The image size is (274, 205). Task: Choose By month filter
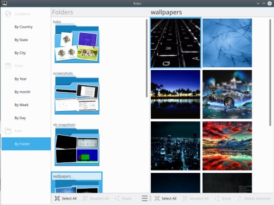click(x=22, y=92)
